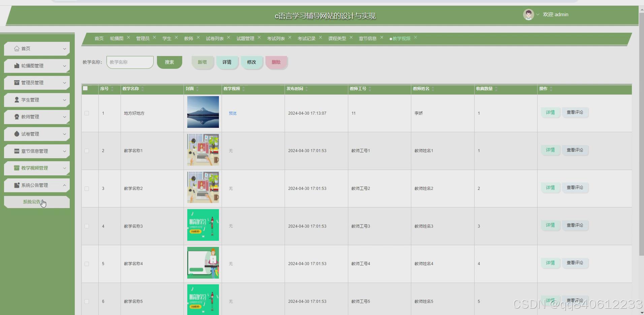Viewport: 644px width, 315px height.
Task: Open 轮播图管理 via its sidebar icon
Action: click(16, 66)
